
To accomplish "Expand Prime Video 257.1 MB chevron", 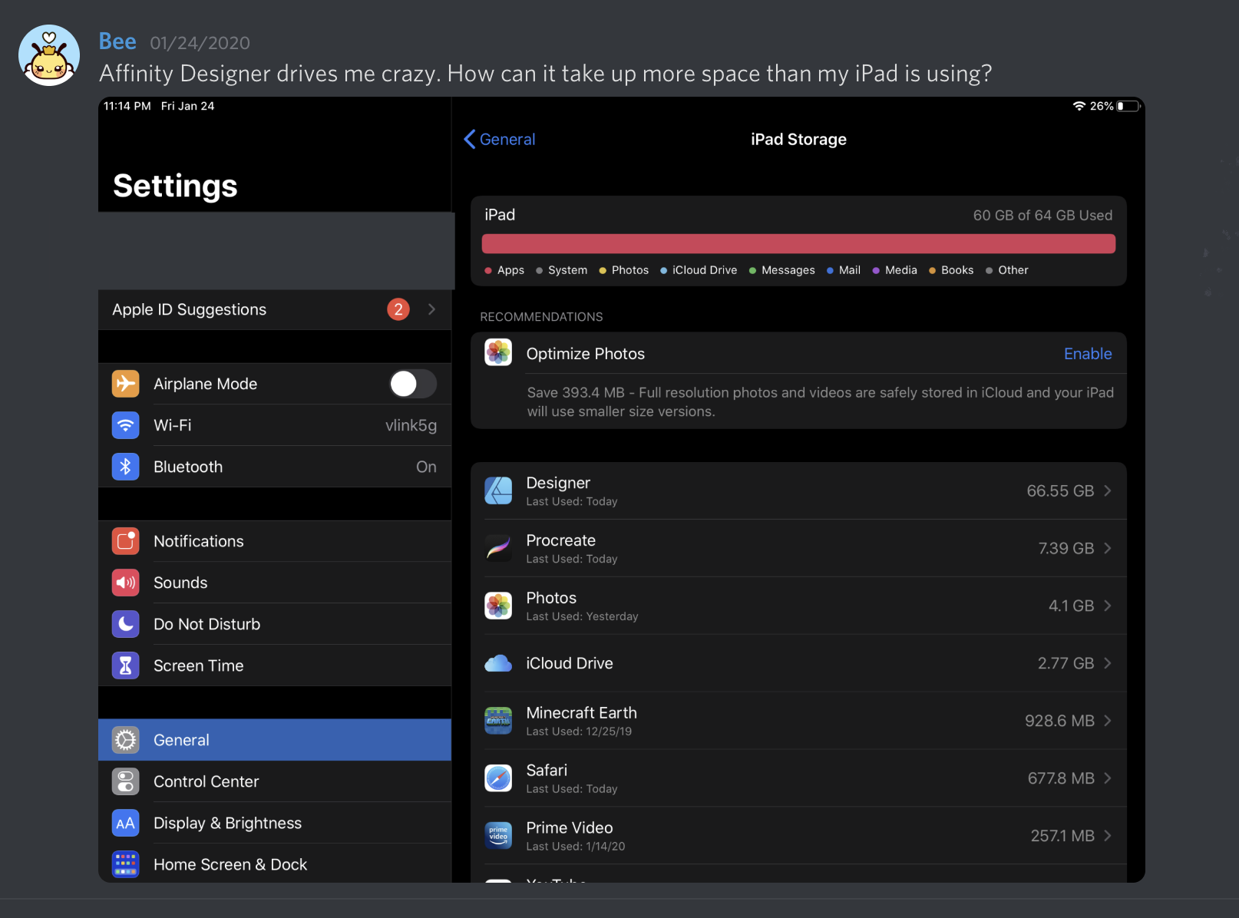I will pyautogui.click(x=1108, y=836).
